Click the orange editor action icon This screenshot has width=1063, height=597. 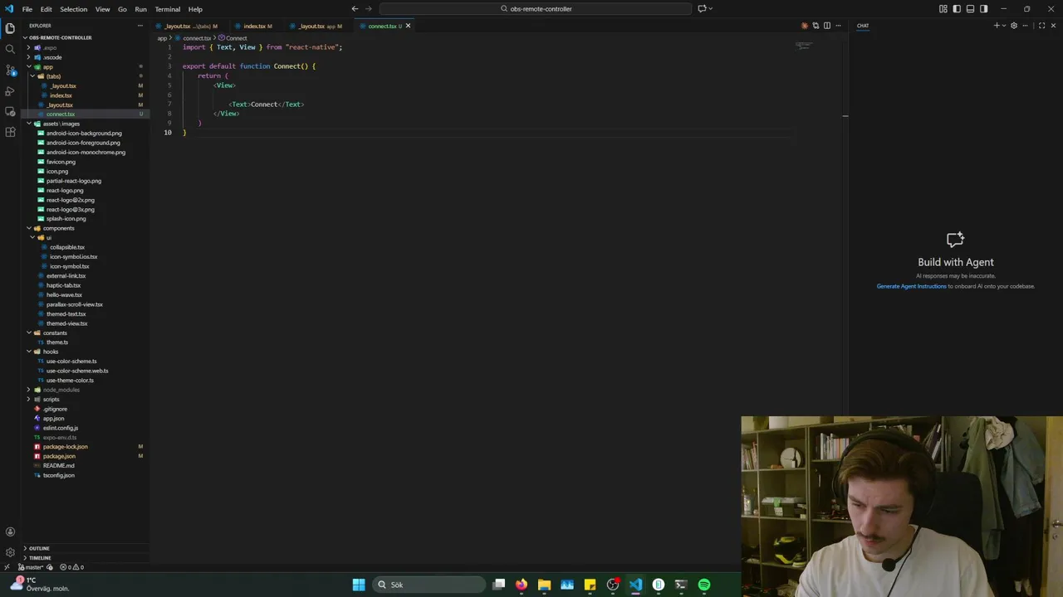[804, 26]
